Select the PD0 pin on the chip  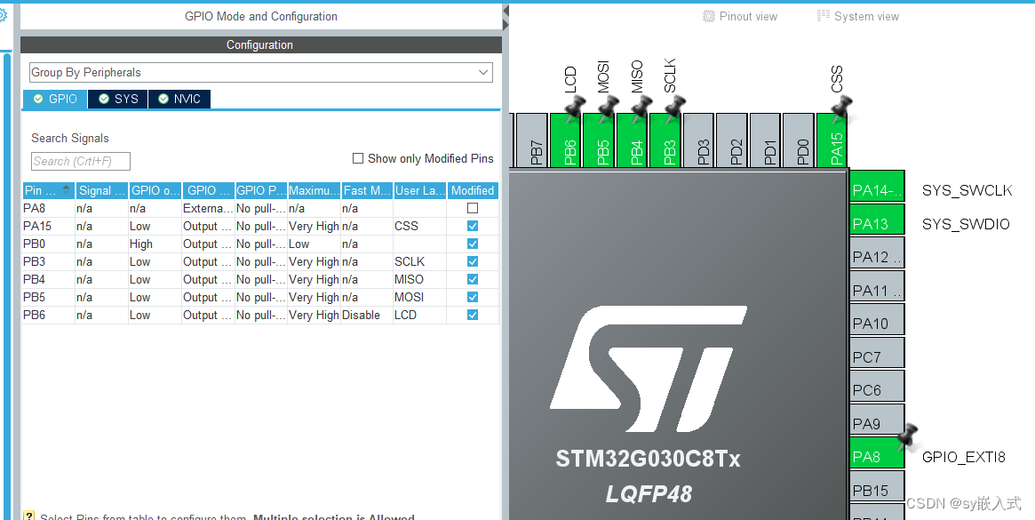point(798,140)
